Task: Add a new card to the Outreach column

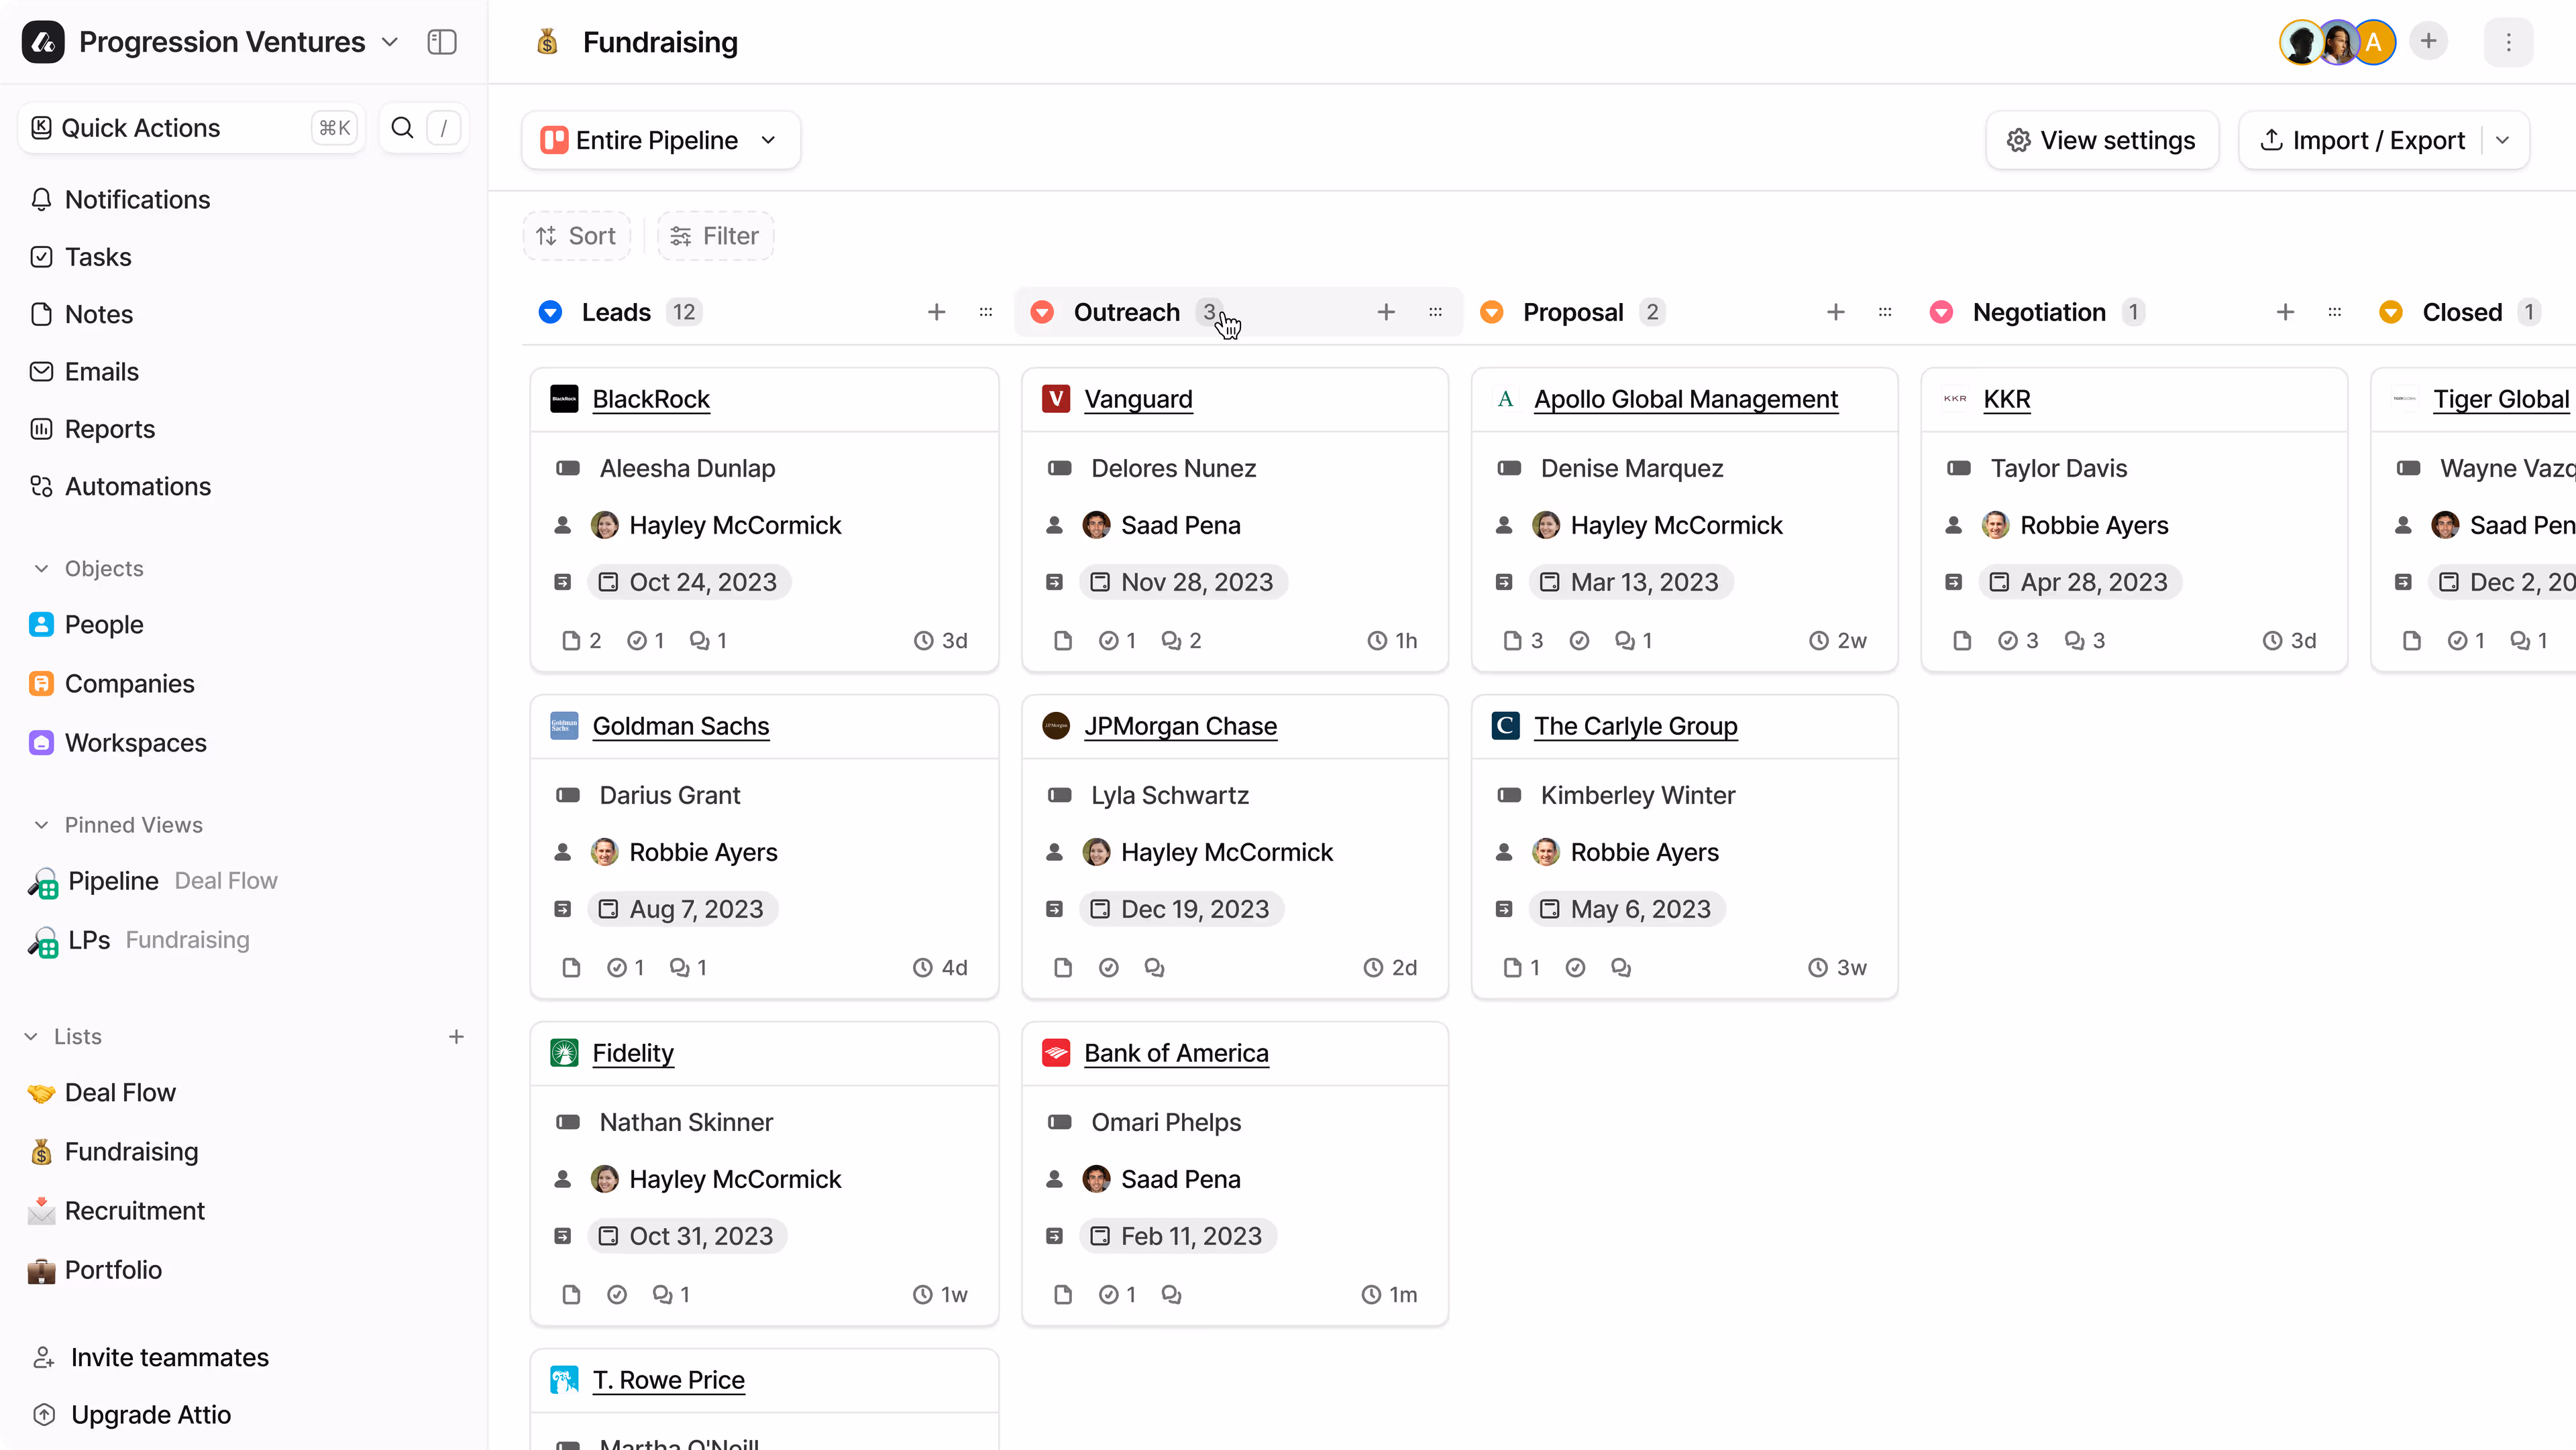Action: click(1386, 312)
